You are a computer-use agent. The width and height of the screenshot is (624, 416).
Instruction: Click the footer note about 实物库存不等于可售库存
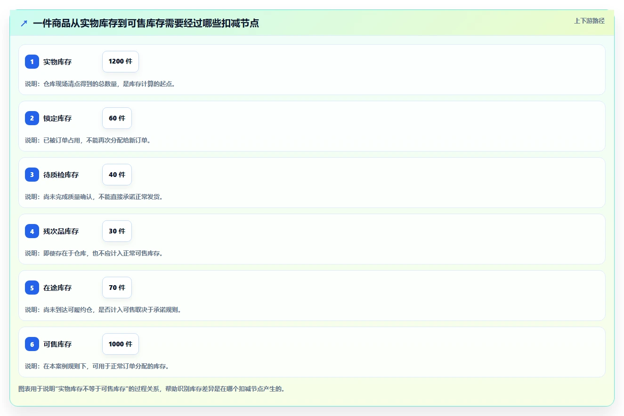[152, 389]
